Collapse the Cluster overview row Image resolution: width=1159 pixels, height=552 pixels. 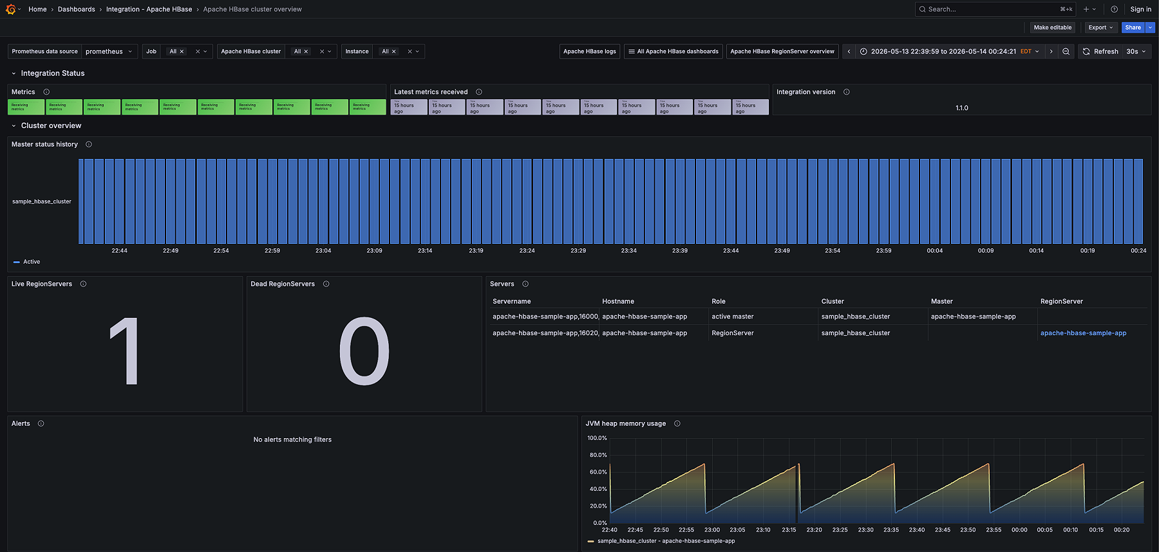tap(14, 125)
